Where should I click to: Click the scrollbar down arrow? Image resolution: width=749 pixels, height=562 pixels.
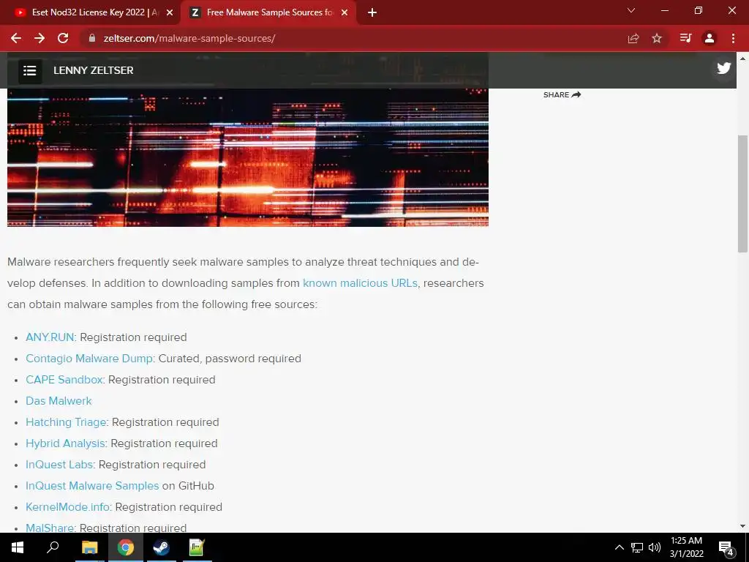(743, 526)
